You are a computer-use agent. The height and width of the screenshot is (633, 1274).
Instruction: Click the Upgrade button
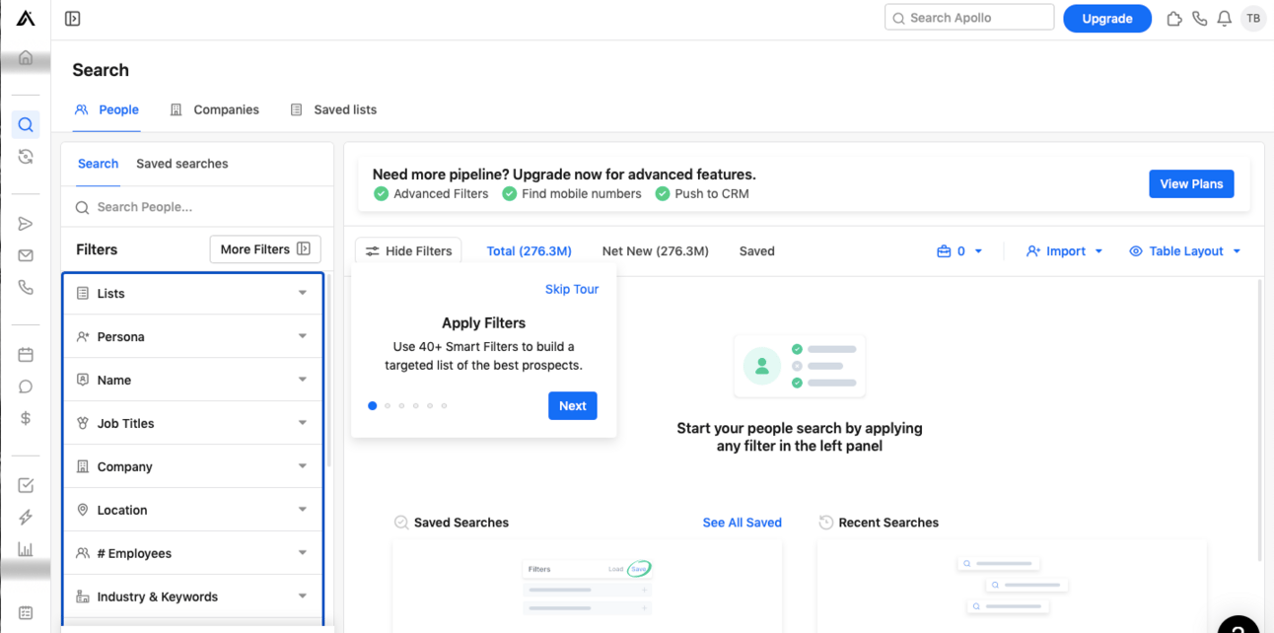coord(1107,18)
